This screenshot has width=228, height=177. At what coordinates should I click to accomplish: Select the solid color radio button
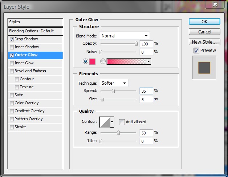(86, 61)
